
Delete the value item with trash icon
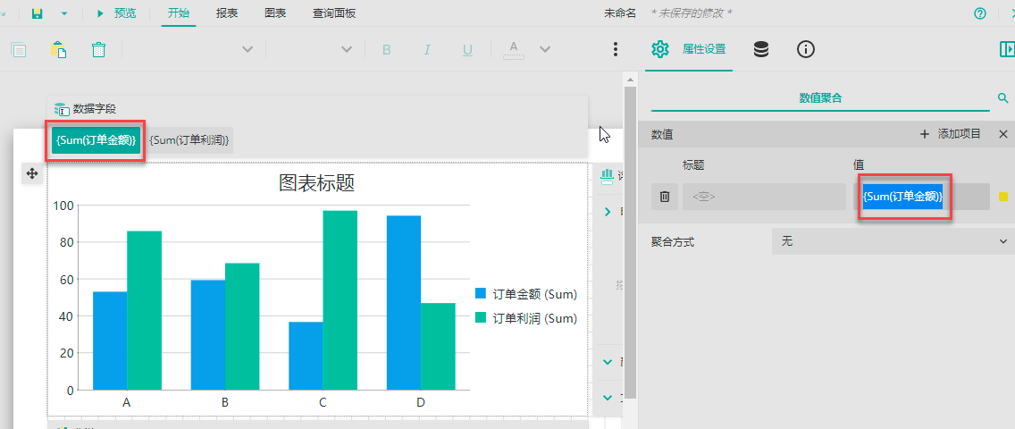[664, 197]
